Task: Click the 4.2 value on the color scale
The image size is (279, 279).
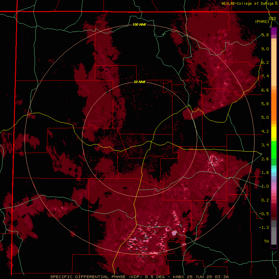Action: (x=265, y=131)
